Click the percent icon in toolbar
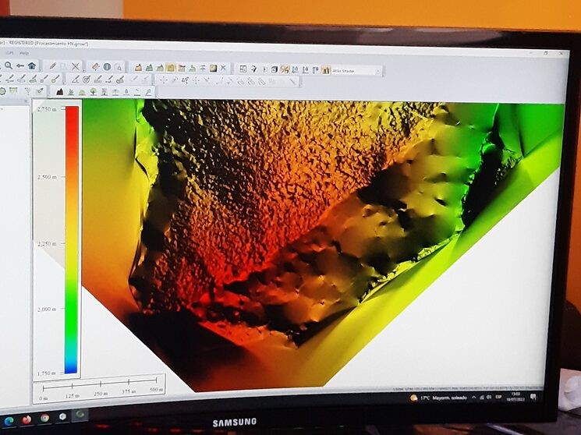The width and height of the screenshot is (581, 435). [x=285, y=69]
